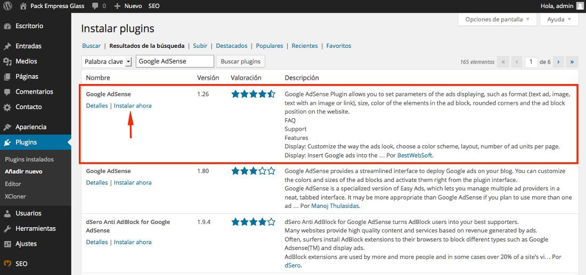Go to the next results page arrow

[x=558, y=62]
